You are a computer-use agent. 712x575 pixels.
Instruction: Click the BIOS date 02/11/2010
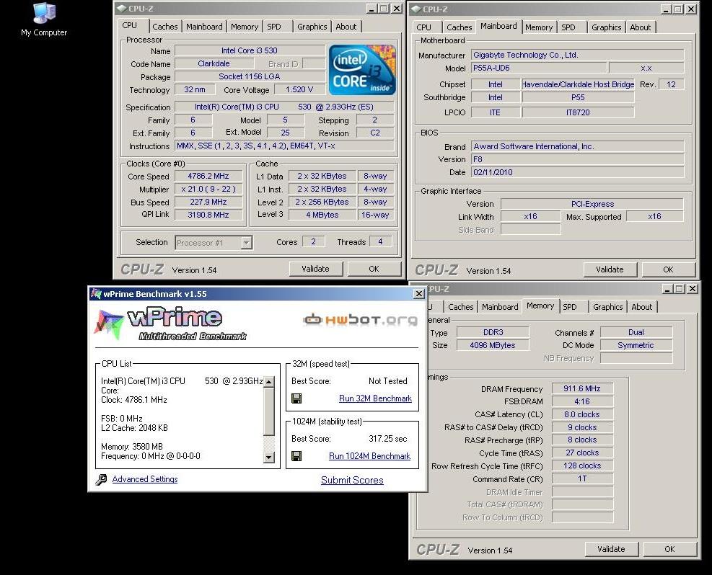[x=577, y=172]
